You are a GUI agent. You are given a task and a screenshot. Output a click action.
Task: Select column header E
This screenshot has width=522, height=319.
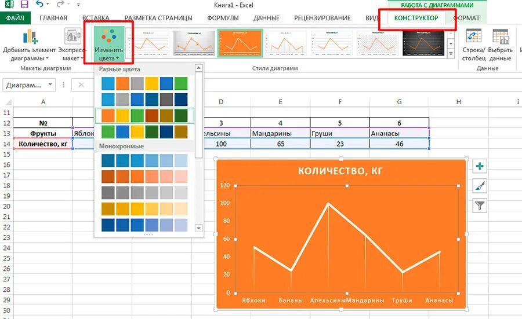[280, 102]
